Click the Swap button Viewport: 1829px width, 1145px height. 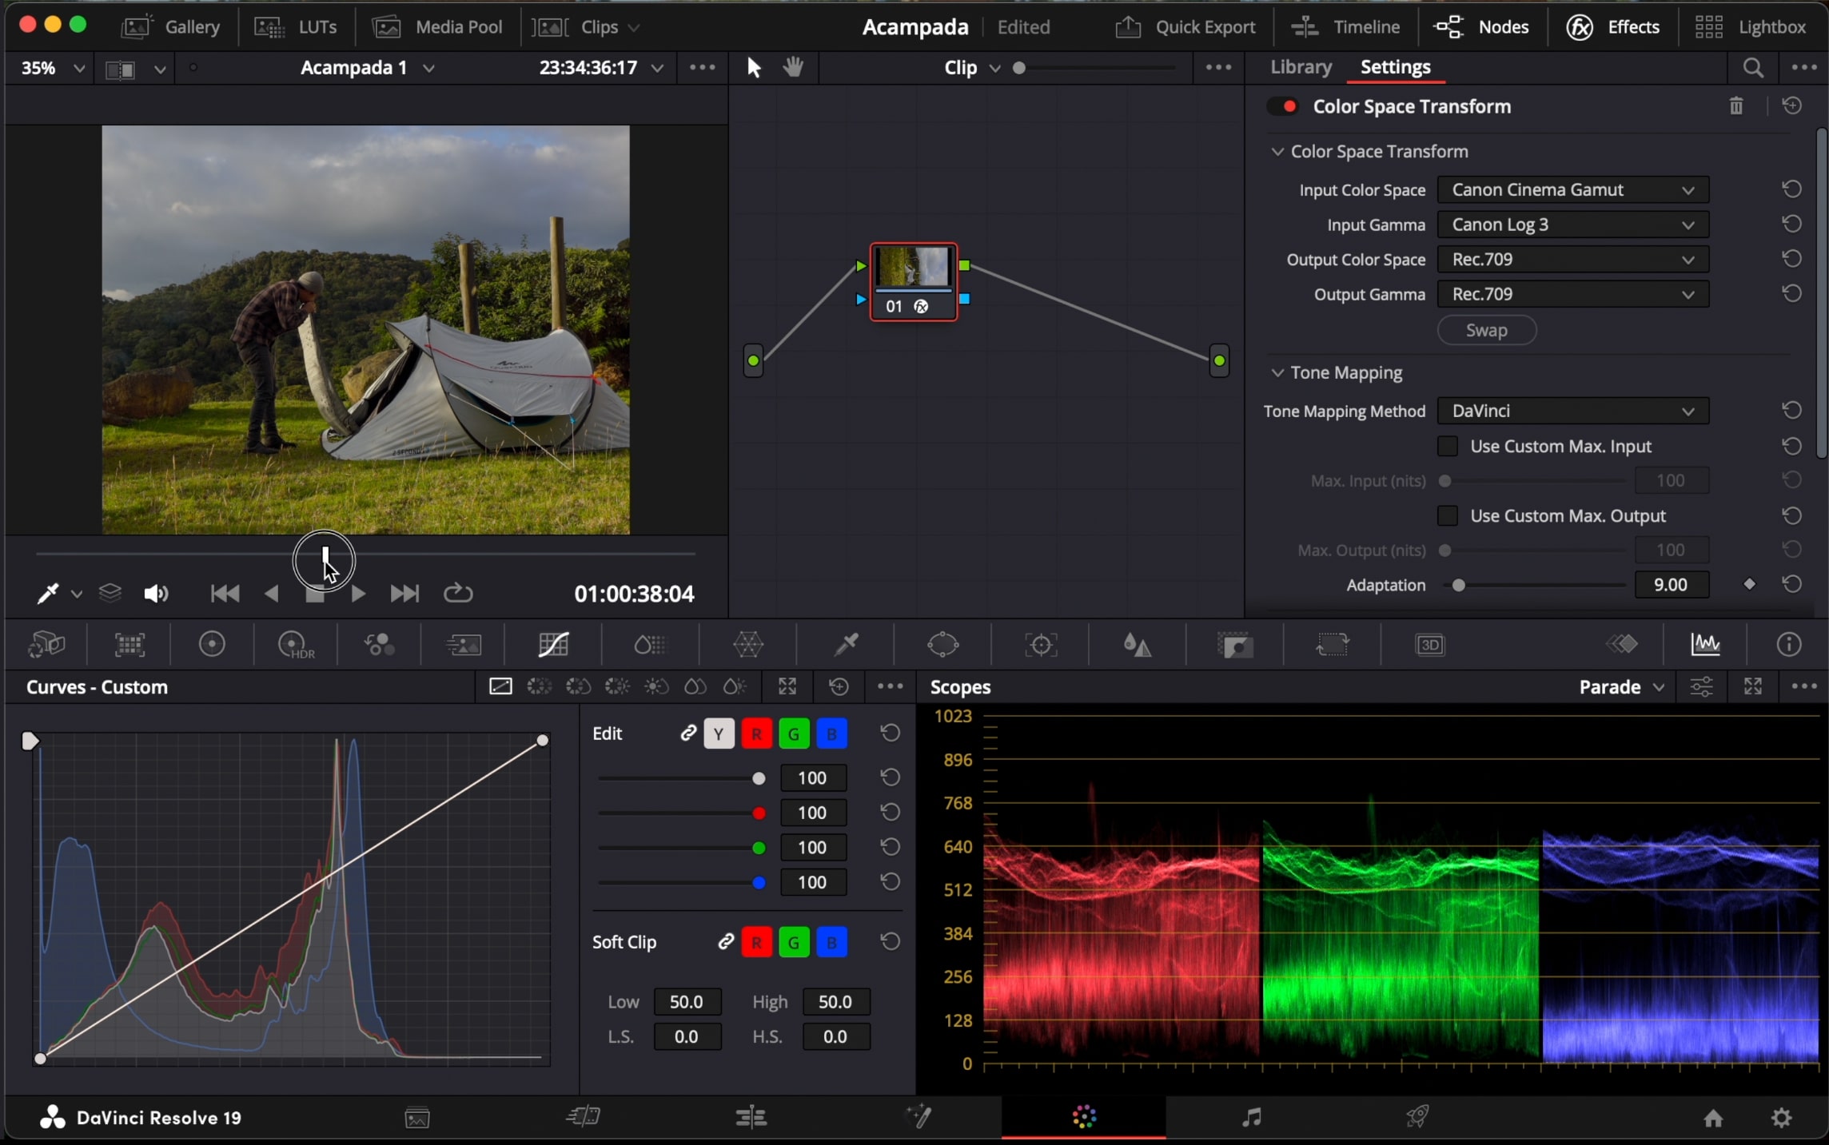click(1486, 330)
